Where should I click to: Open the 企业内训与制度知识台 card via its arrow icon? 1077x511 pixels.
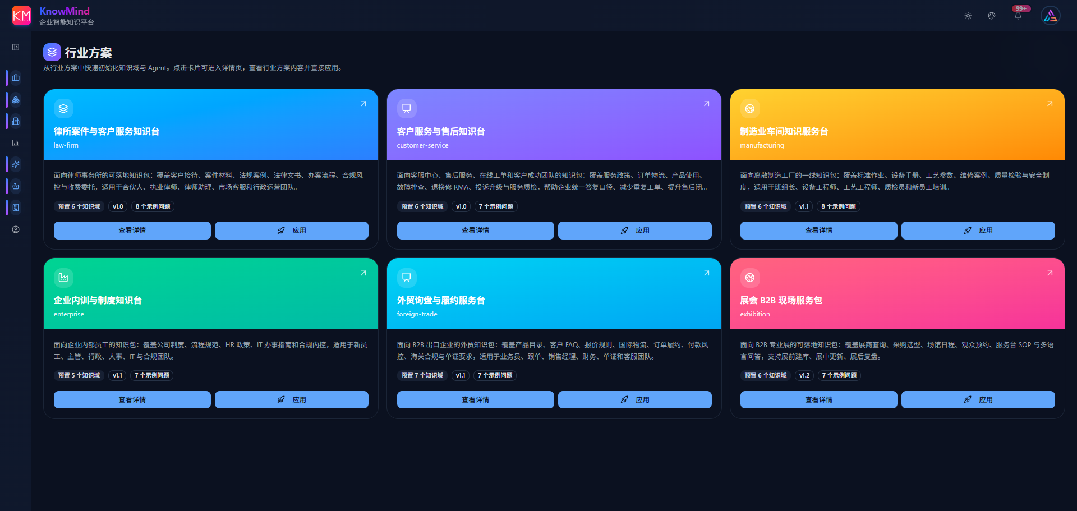(363, 273)
